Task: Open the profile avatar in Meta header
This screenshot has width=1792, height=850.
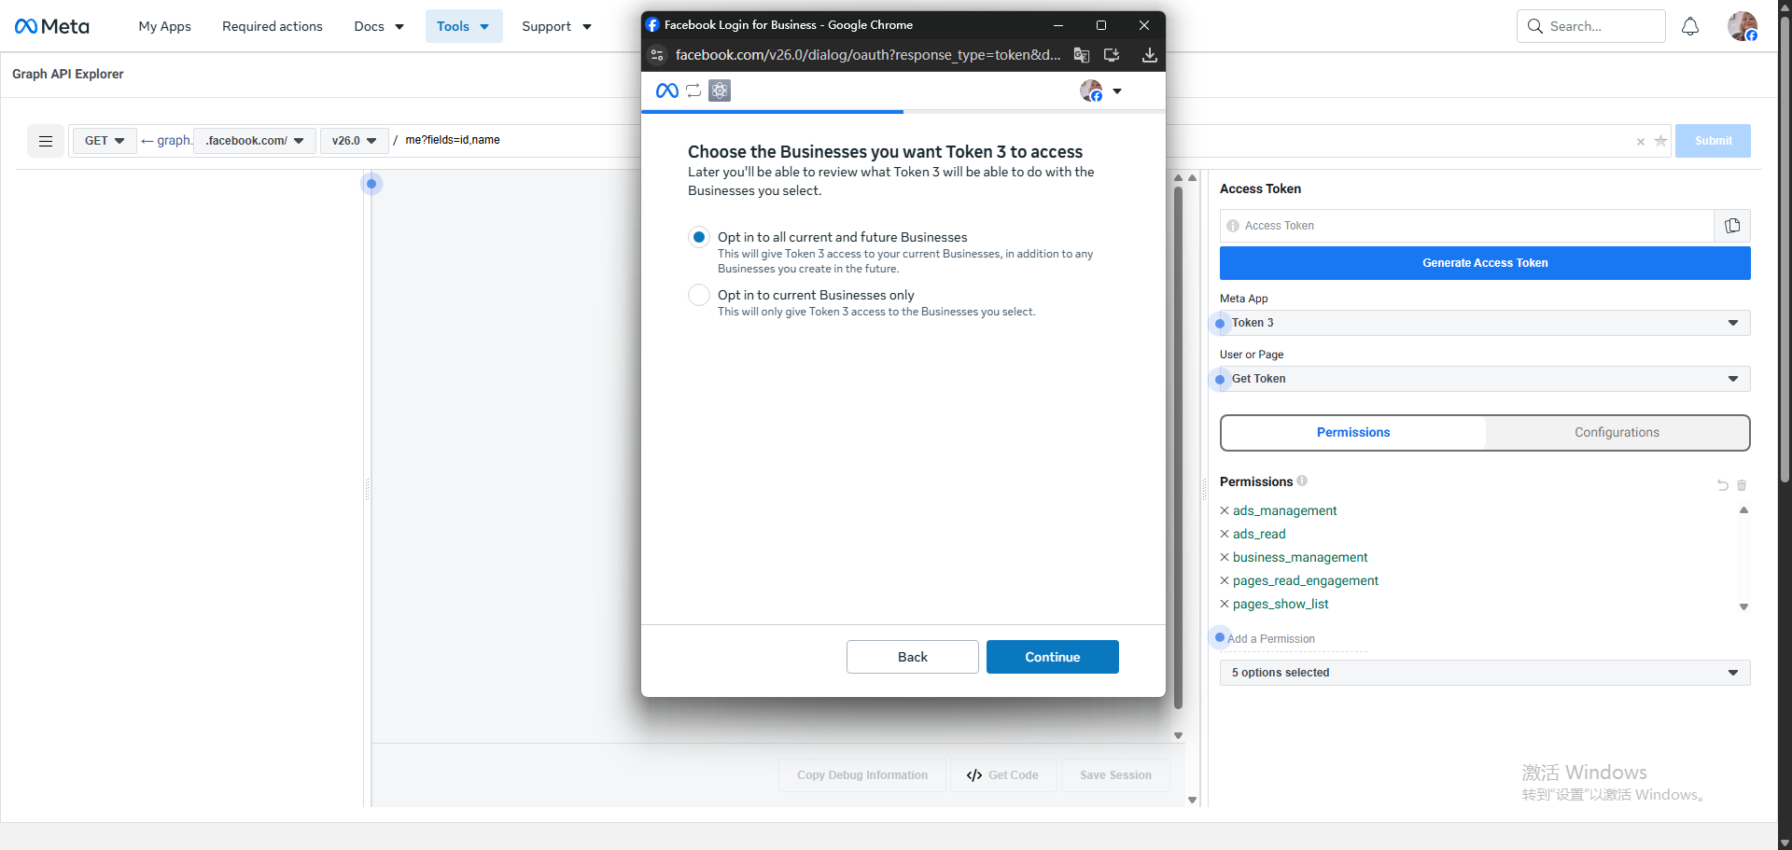Action: tap(1742, 26)
